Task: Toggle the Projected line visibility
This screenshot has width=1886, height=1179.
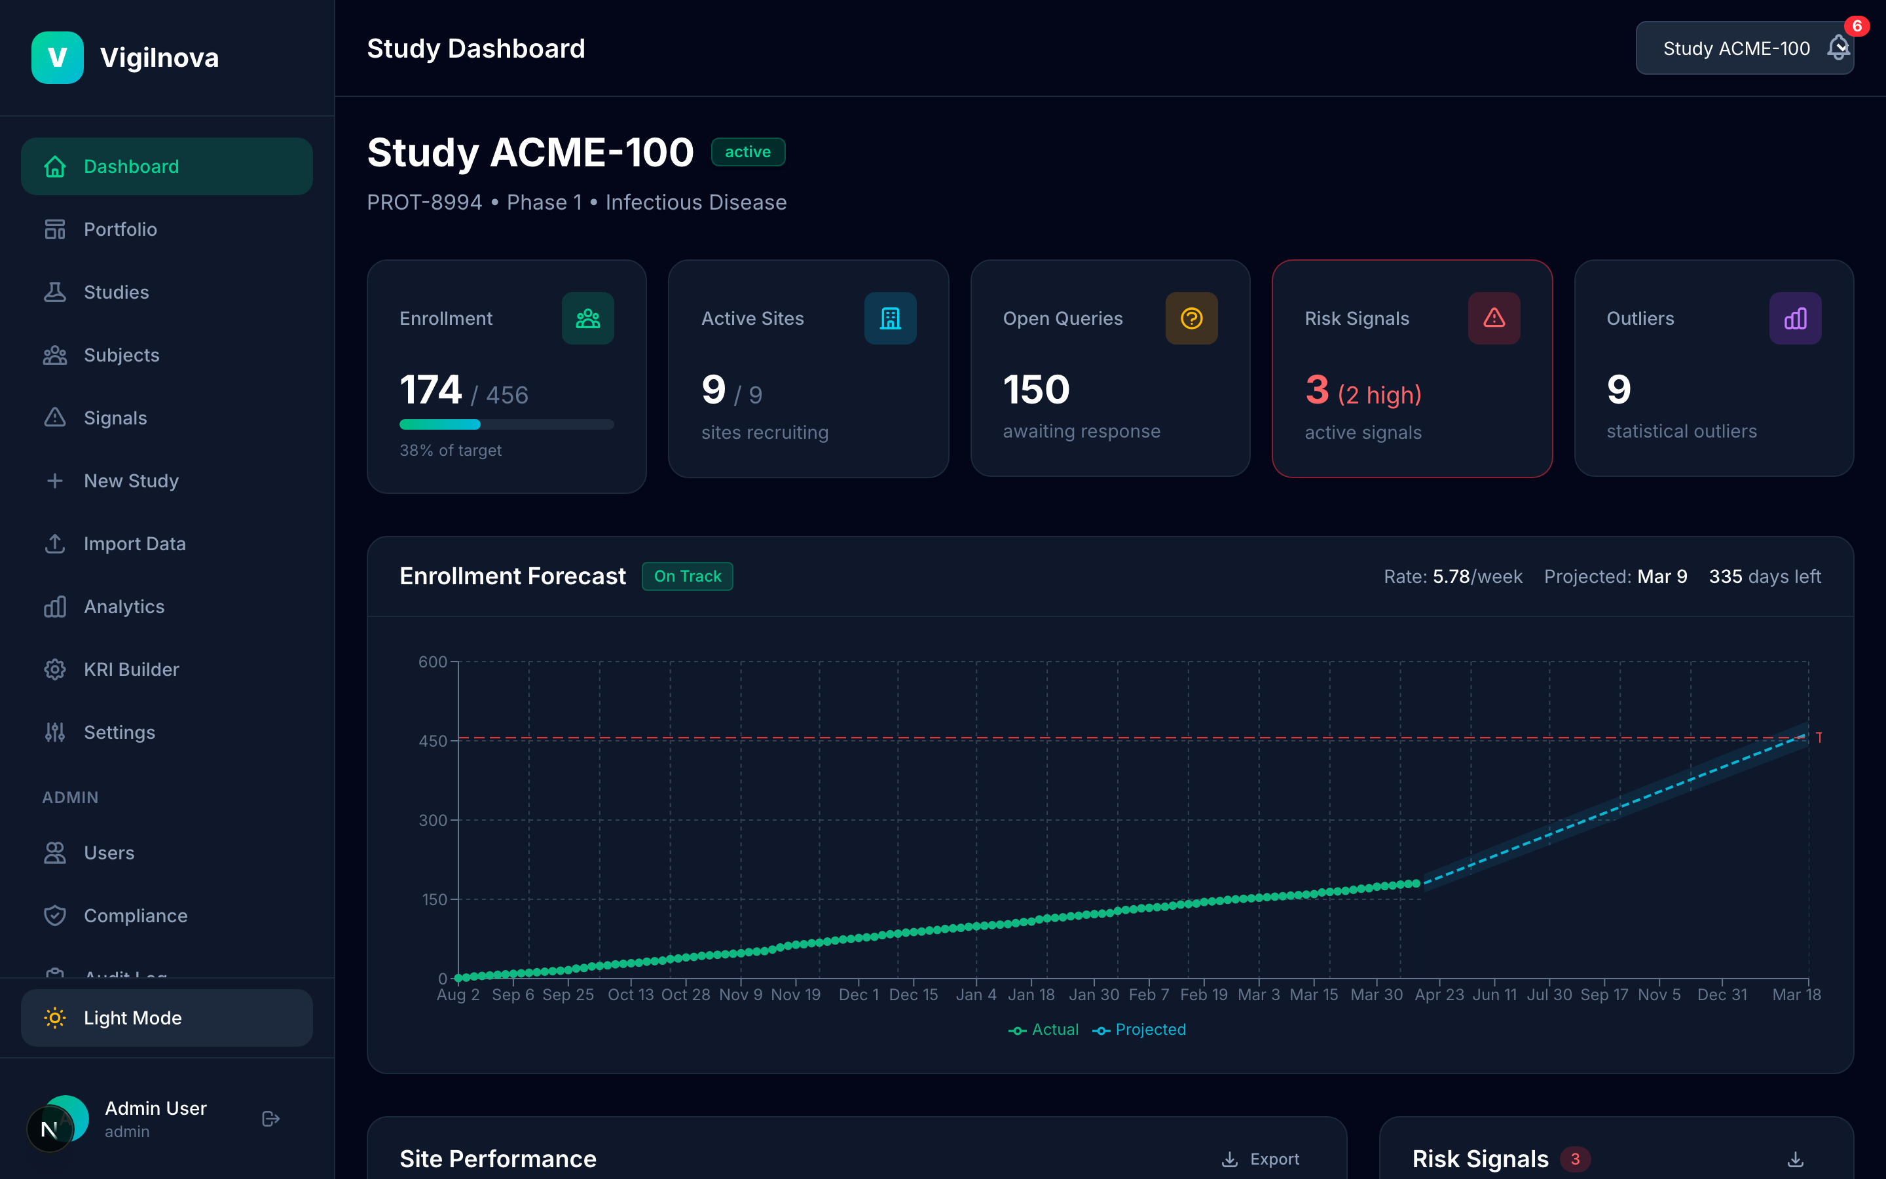Action: click(1139, 1029)
